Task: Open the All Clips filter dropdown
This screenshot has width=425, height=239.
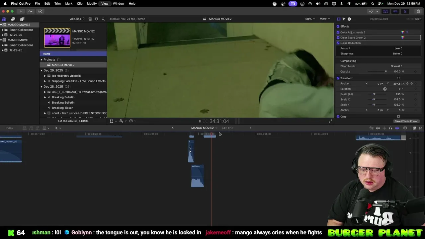Action: click(x=77, y=19)
